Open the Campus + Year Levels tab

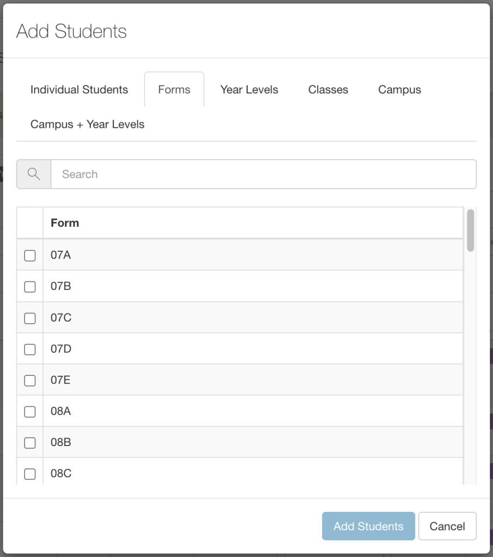pos(88,125)
